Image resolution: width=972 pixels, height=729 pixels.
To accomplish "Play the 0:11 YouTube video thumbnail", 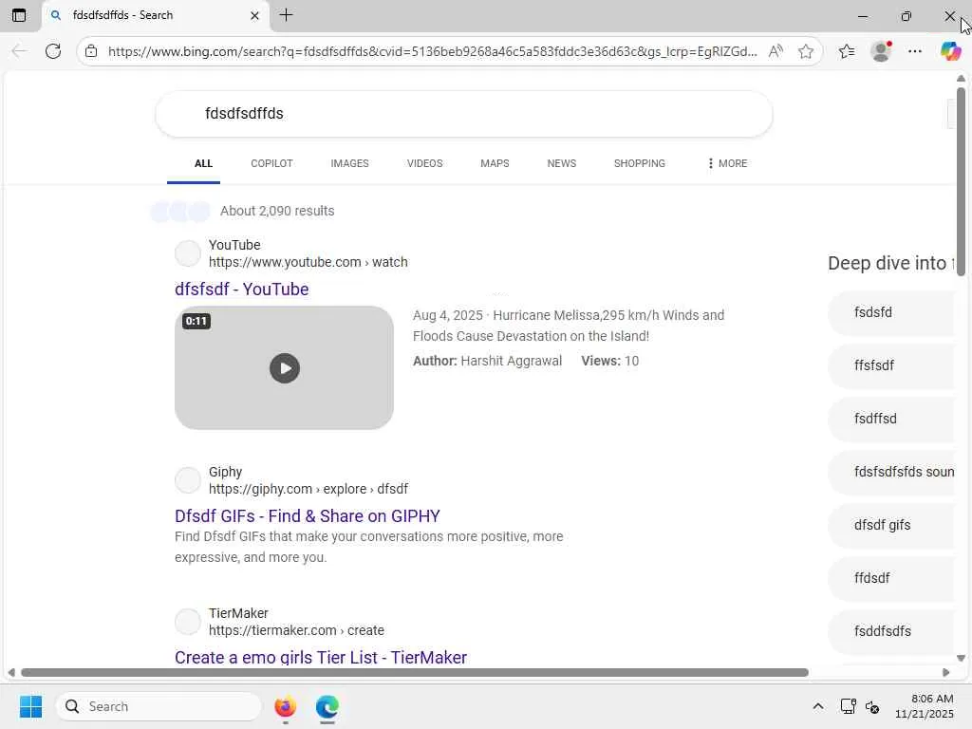I will pyautogui.click(x=284, y=368).
